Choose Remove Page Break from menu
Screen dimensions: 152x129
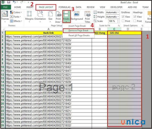[79, 30]
